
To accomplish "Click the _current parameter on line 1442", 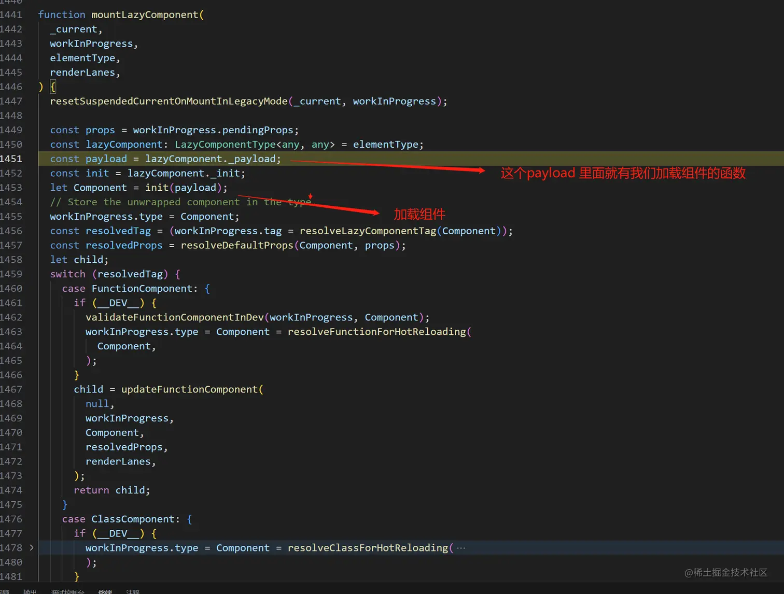I will coord(73,29).
